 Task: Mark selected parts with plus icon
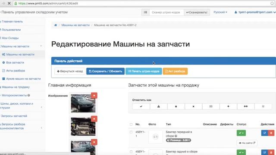[228, 106]
